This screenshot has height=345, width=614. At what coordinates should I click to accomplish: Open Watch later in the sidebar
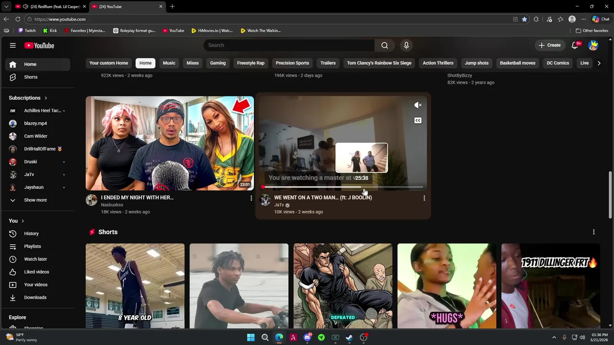[38, 259]
